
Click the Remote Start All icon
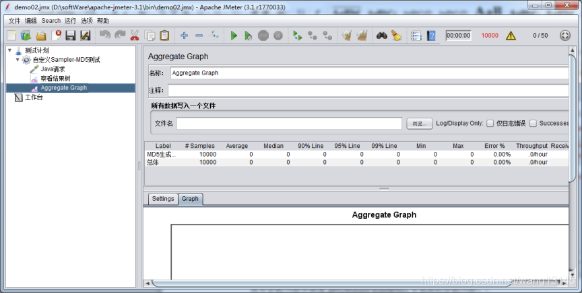297,36
